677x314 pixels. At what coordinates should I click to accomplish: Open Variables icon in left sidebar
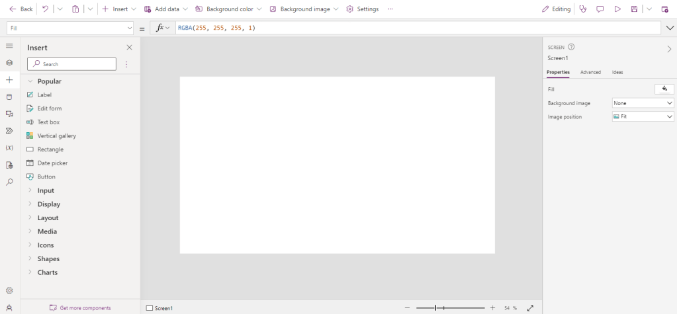pos(9,147)
